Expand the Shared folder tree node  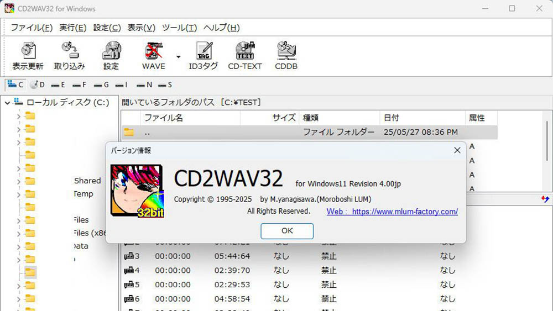pyautogui.click(x=19, y=181)
